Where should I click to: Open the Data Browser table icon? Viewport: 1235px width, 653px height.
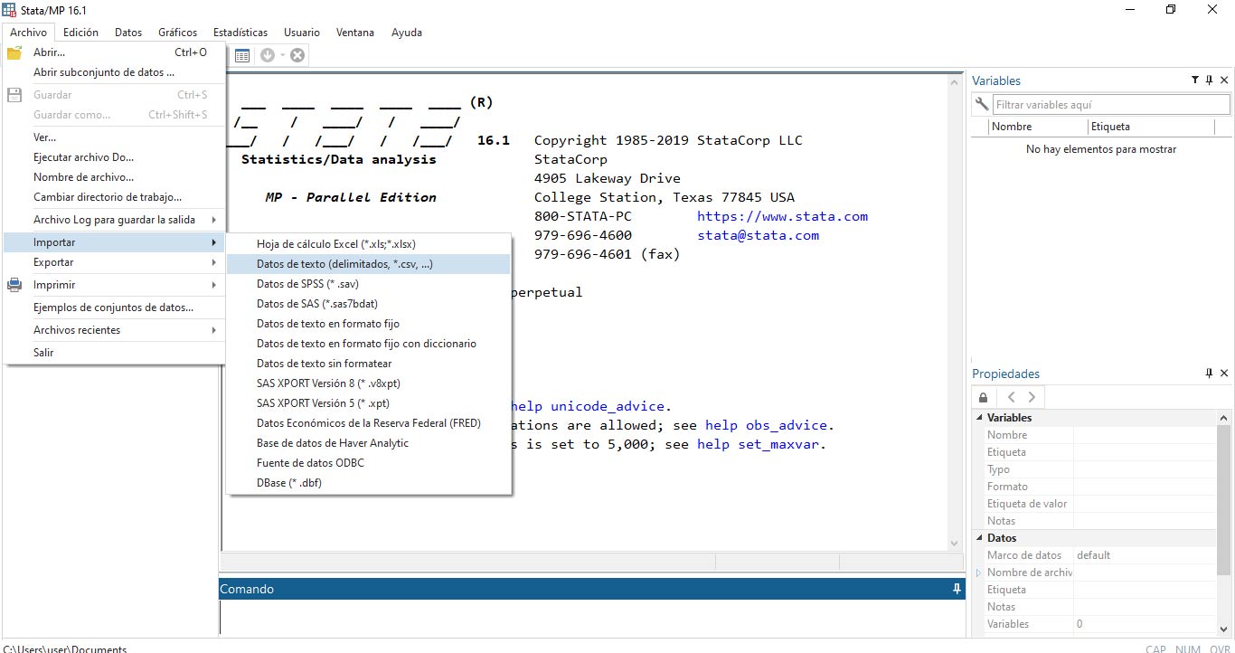point(241,55)
